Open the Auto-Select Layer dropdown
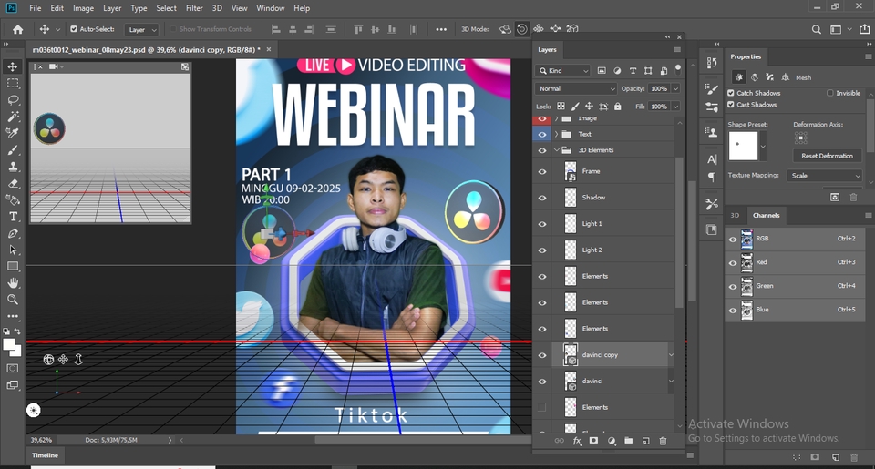Viewport: 875px width, 469px height. pos(141,29)
